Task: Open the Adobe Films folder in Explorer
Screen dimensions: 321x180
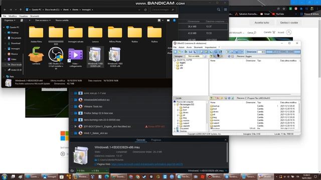Action: pos(36,34)
